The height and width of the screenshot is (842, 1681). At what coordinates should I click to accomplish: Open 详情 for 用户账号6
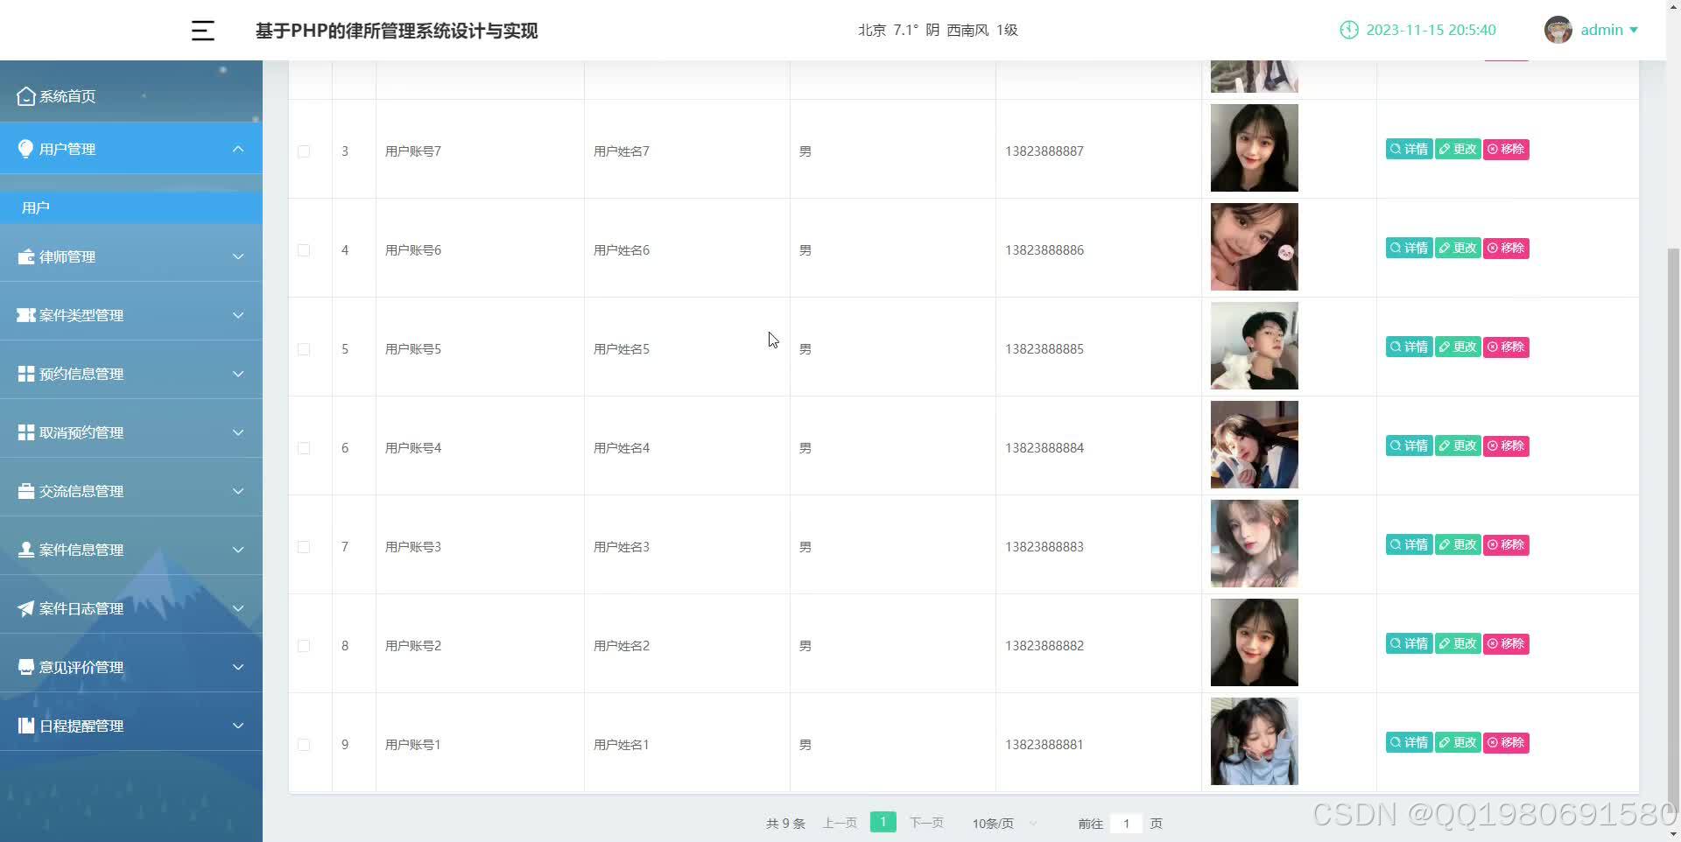(x=1409, y=248)
